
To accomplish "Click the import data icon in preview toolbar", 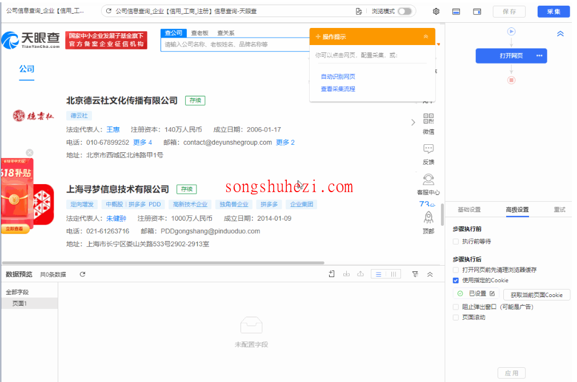I will pos(331,274).
